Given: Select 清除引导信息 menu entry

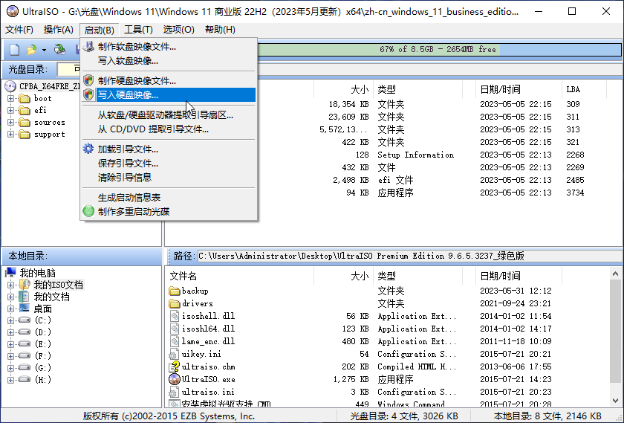Looking at the screenshot, I should click(169, 177).
